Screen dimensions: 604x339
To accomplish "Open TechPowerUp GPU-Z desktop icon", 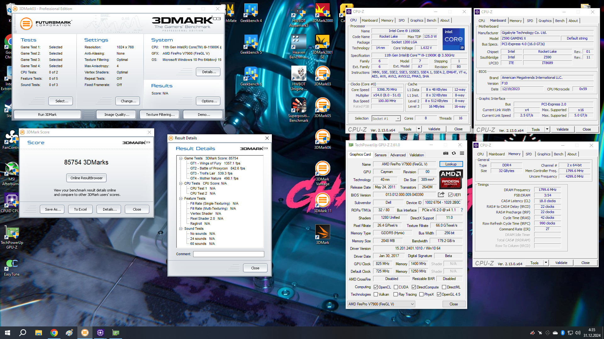I will click(12, 237).
